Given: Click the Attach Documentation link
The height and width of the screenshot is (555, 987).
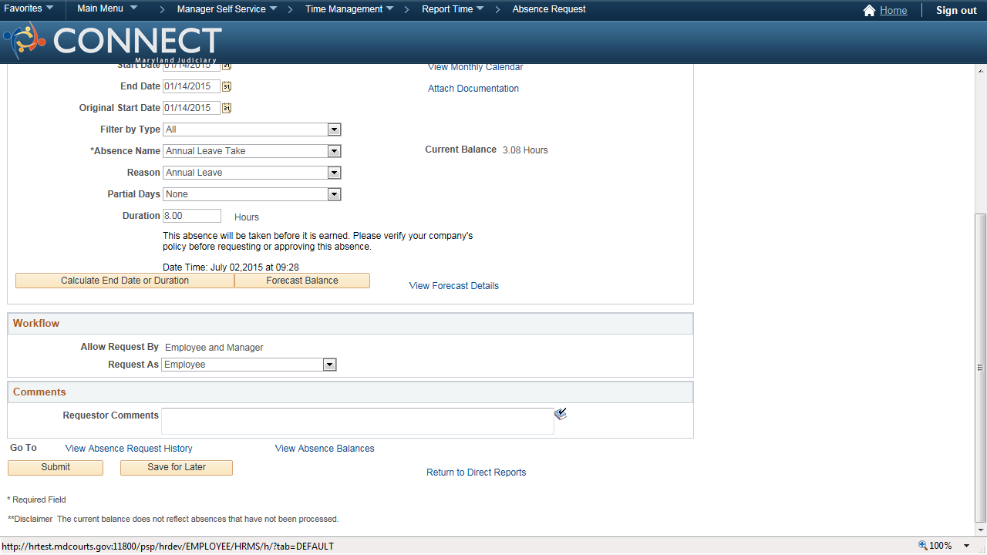Looking at the screenshot, I should [473, 89].
